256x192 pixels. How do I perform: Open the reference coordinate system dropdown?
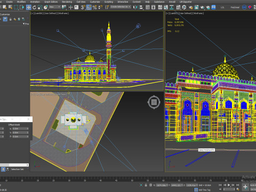pyautogui.click(x=55, y=7)
